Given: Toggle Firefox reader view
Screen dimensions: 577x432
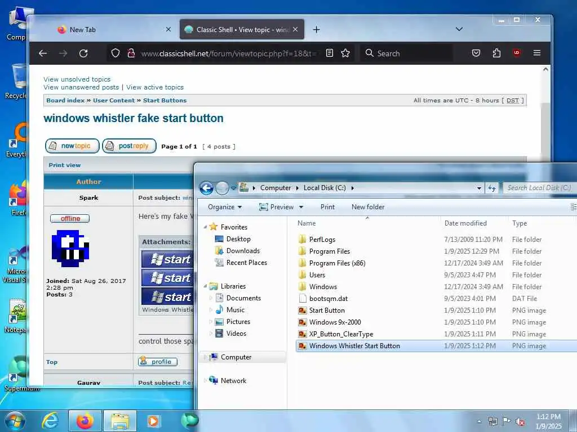Looking at the screenshot, I should click(330, 53).
